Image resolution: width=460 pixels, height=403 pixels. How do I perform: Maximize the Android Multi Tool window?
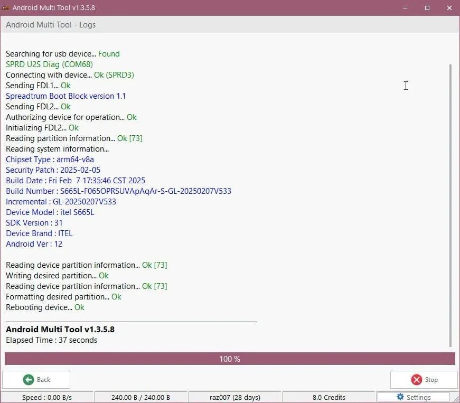pos(427,8)
